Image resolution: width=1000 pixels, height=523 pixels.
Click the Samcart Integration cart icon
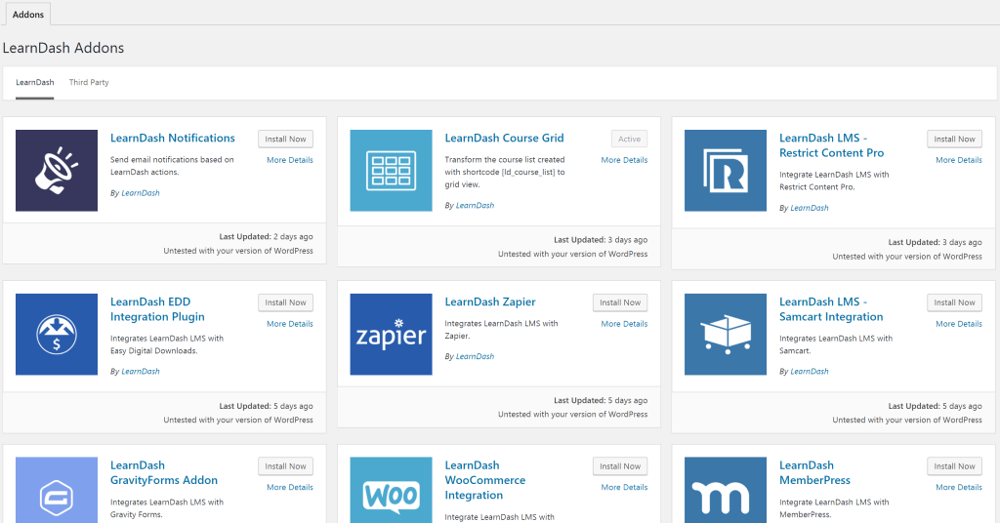pos(726,335)
